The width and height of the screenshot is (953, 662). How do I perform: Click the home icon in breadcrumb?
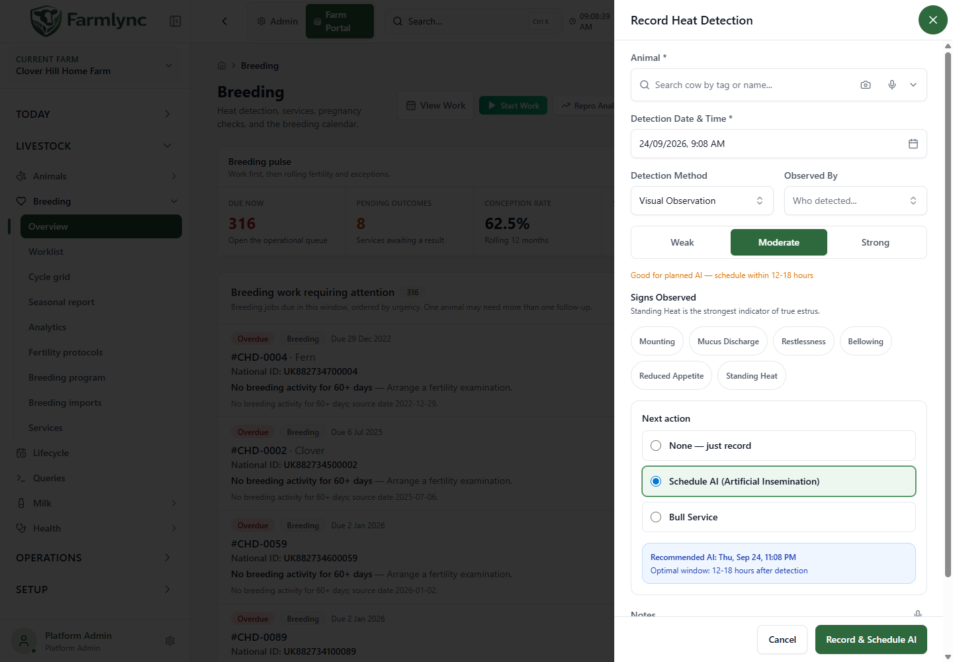coord(222,66)
